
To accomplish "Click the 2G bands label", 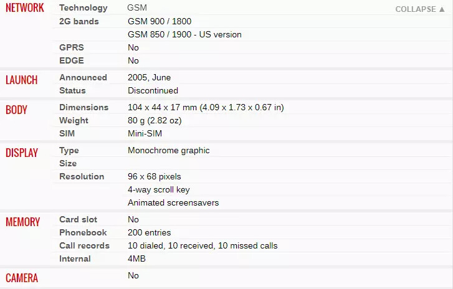I will tap(79, 21).
